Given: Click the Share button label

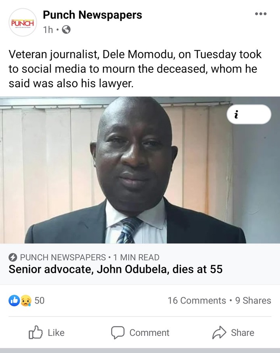Looking at the screenshot, I should click(x=243, y=333).
